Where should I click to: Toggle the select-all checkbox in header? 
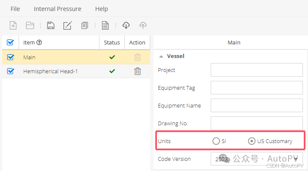pyautogui.click(x=11, y=42)
